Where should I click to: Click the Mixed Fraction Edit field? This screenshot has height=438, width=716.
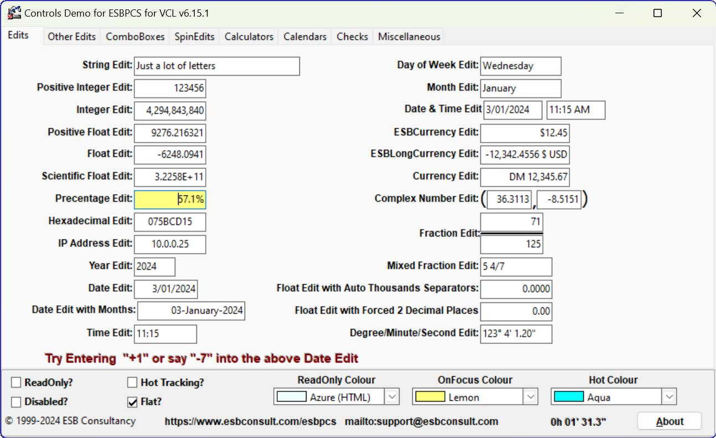click(x=516, y=267)
